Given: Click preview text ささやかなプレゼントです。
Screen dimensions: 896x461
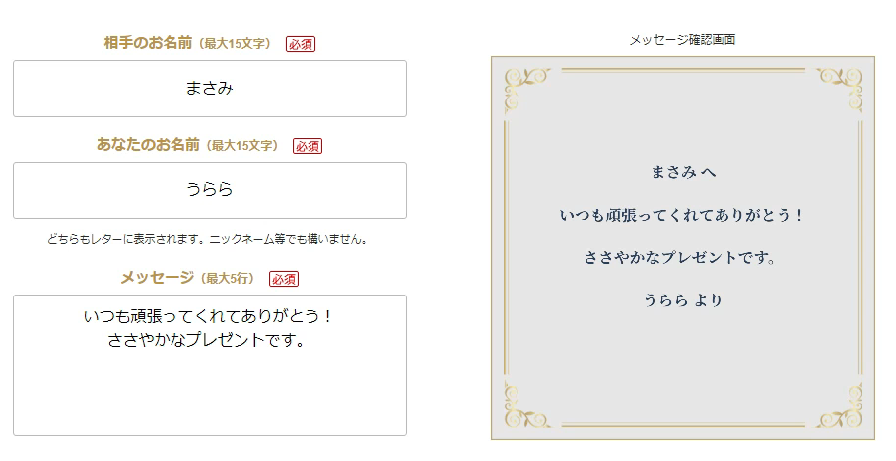Looking at the screenshot, I should click(x=680, y=258).
